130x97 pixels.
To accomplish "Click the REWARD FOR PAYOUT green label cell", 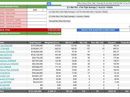I will (x=14, y=33).
